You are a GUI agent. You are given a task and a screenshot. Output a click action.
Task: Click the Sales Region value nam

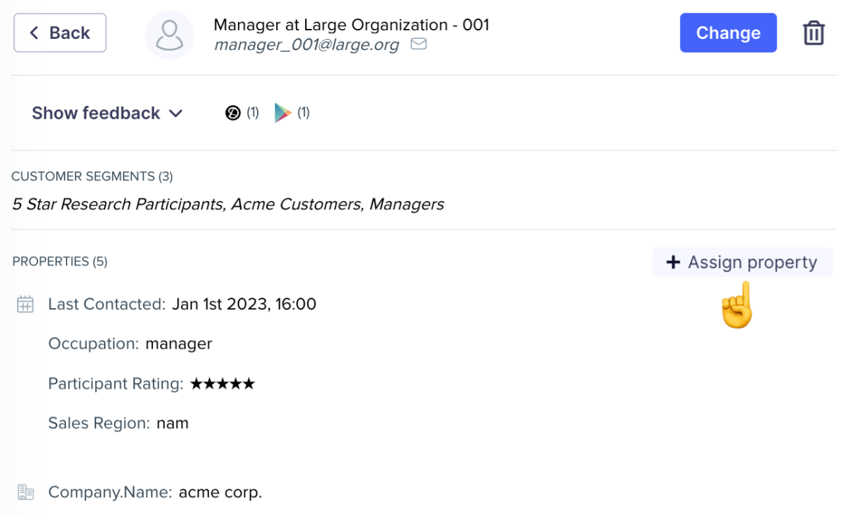[173, 423]
